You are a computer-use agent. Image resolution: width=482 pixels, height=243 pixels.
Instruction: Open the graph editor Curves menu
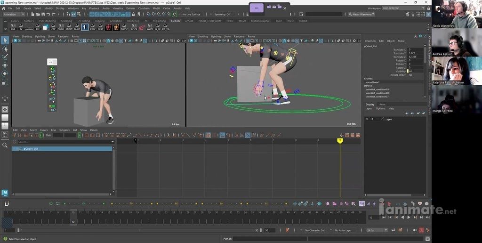44,130
